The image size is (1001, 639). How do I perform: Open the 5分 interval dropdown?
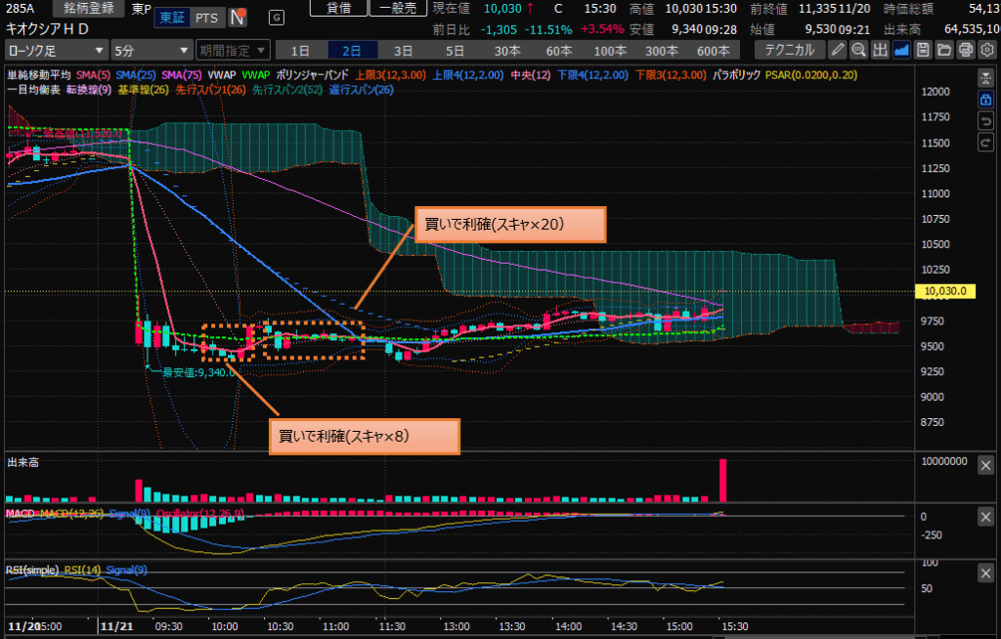click(151, 50)
